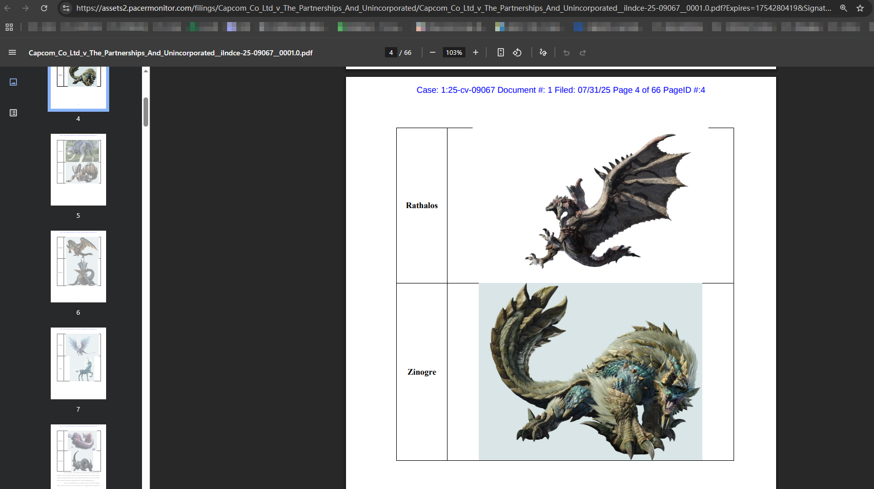Show the thumbnails view in sidebar
The width and height of the screenshot is (874, 489).
(13, 82)
